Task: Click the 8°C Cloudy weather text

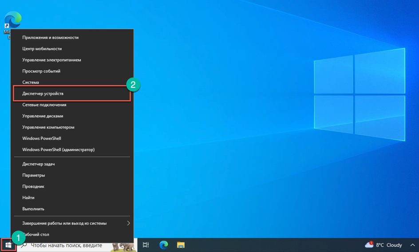Action: point(389,245)
